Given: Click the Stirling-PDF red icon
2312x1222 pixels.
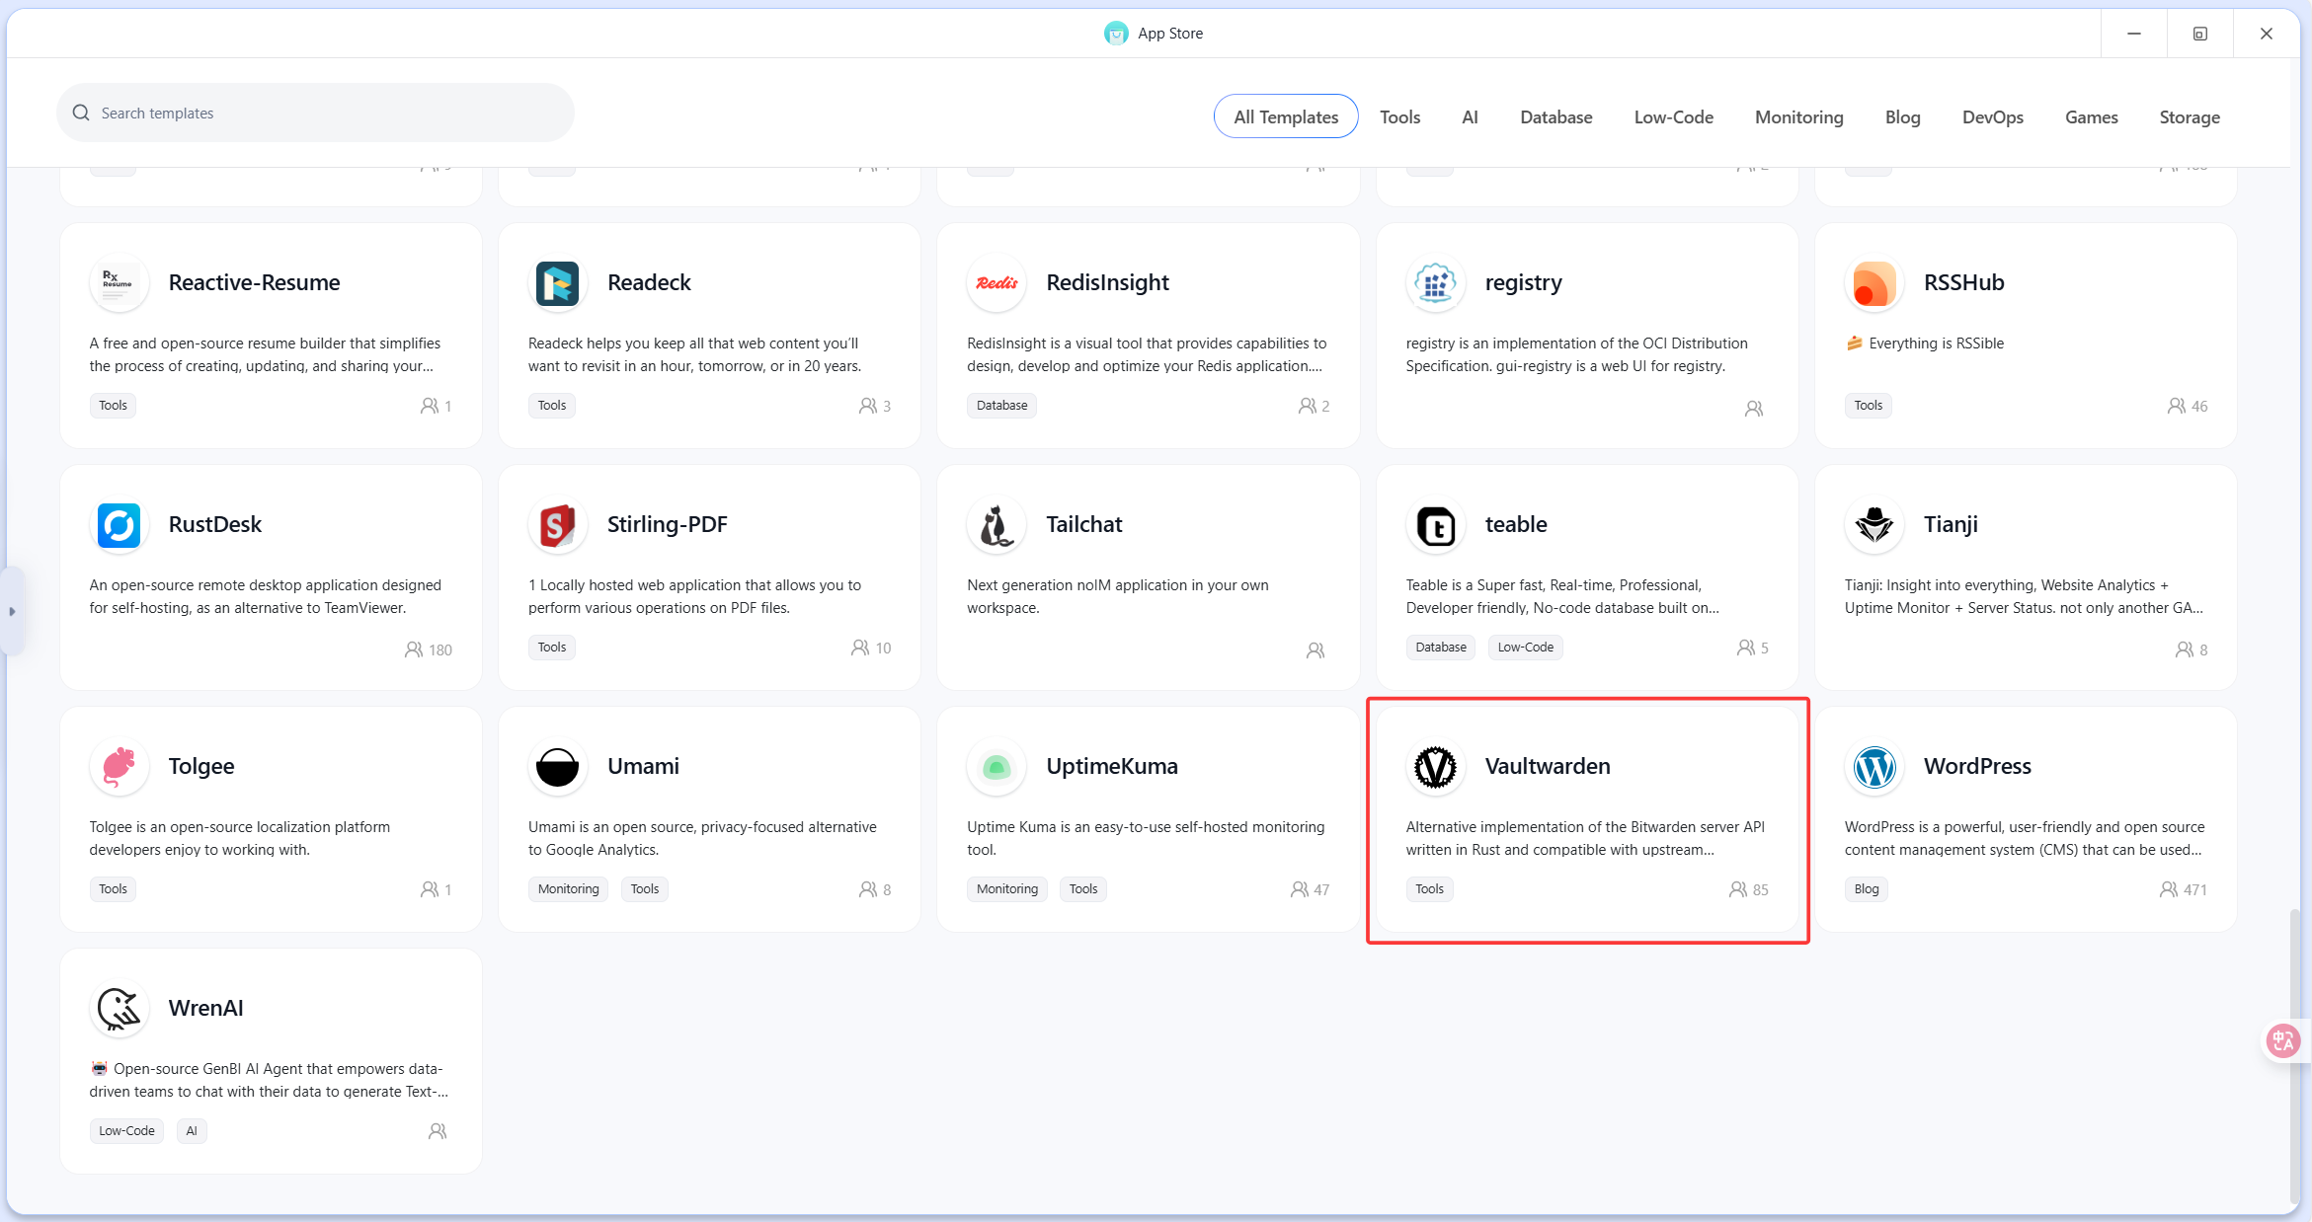Looking at the screenshot, I should 557,525.
